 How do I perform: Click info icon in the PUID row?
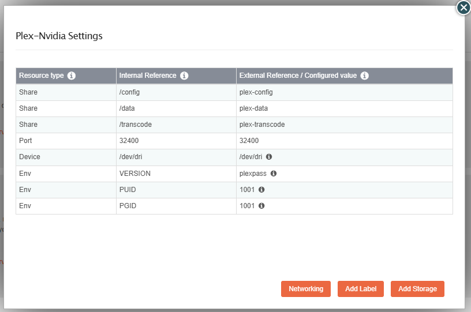[261, 189]
